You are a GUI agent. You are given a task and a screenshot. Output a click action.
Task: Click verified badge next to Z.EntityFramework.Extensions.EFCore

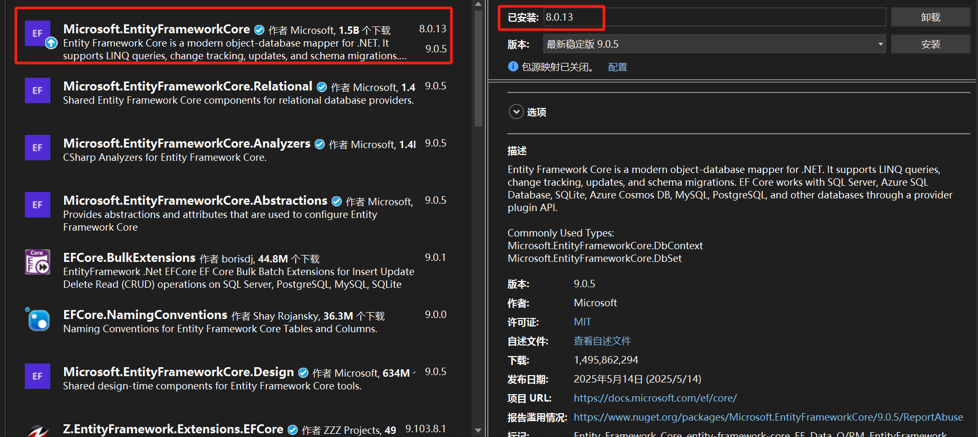[292, 430]
